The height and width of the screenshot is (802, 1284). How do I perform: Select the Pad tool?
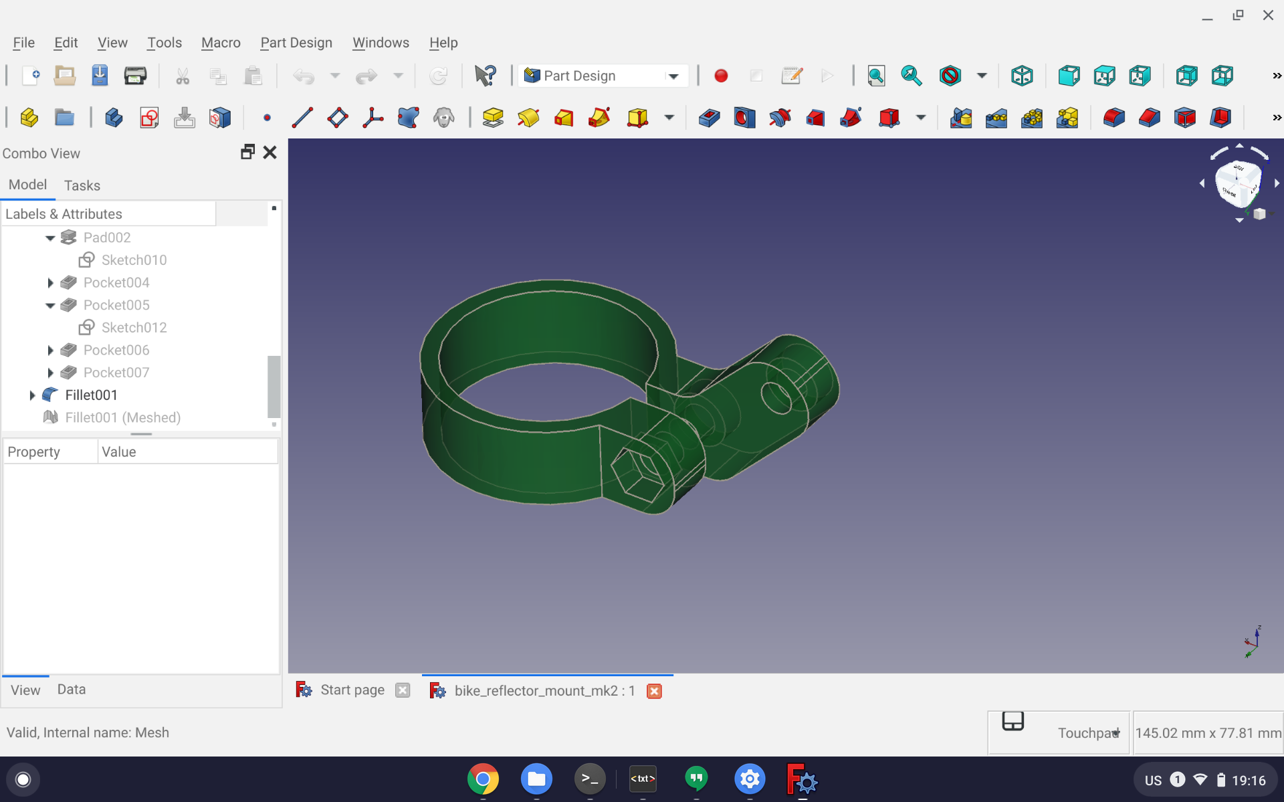pyautogui.click(x=493, y=118)
